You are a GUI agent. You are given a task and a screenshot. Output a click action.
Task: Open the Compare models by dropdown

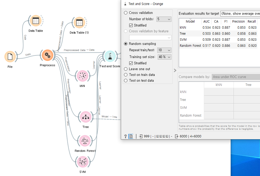coord(236,77)
